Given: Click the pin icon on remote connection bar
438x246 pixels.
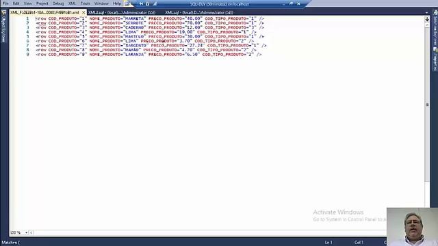Looking at the screenshot, I should (x=141, y=4).
